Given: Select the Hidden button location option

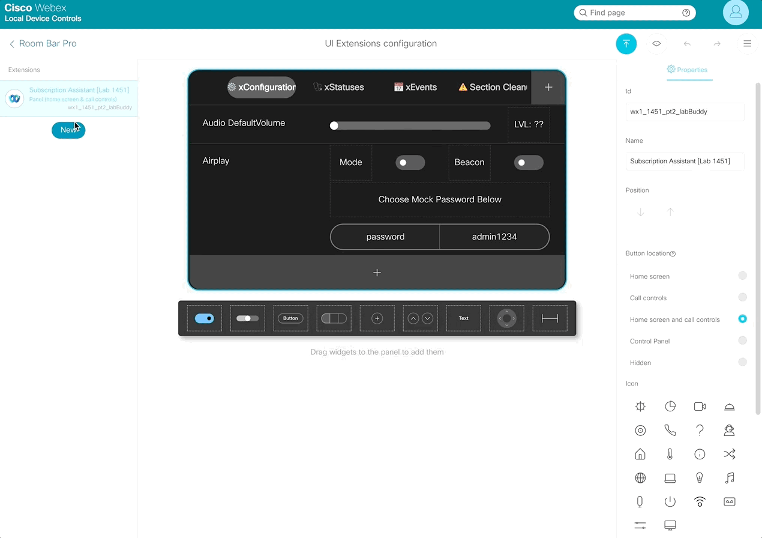Looking at the screenshot, I should pyautogui.click(x=742, y=362).
